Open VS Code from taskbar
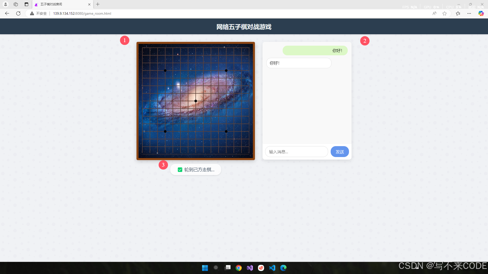Screen dimensions: 488x274 pyautogui.click(x=272, y=268)
